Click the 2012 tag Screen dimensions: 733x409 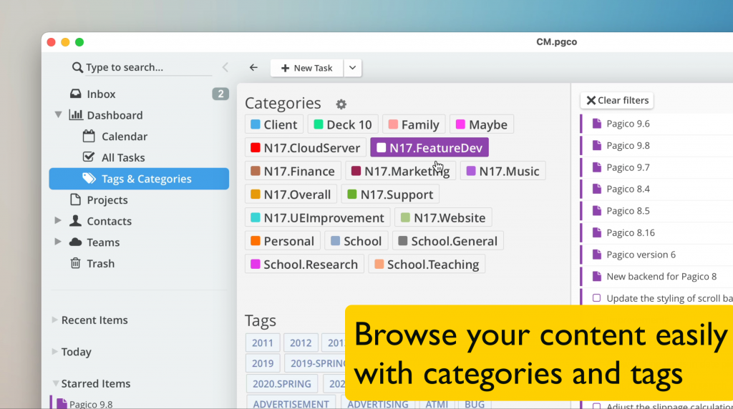click(301, 343)
